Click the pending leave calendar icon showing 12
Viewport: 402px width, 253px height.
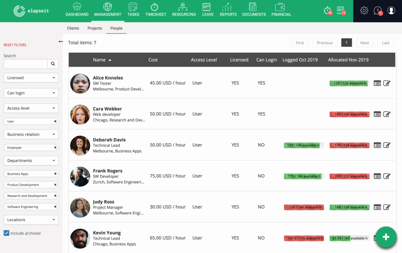(340, 10)
